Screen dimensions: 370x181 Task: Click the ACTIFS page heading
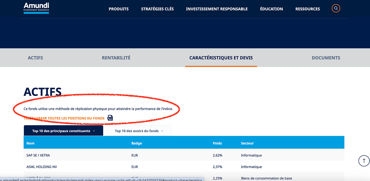pyautogui.click(x=42, y=92)
